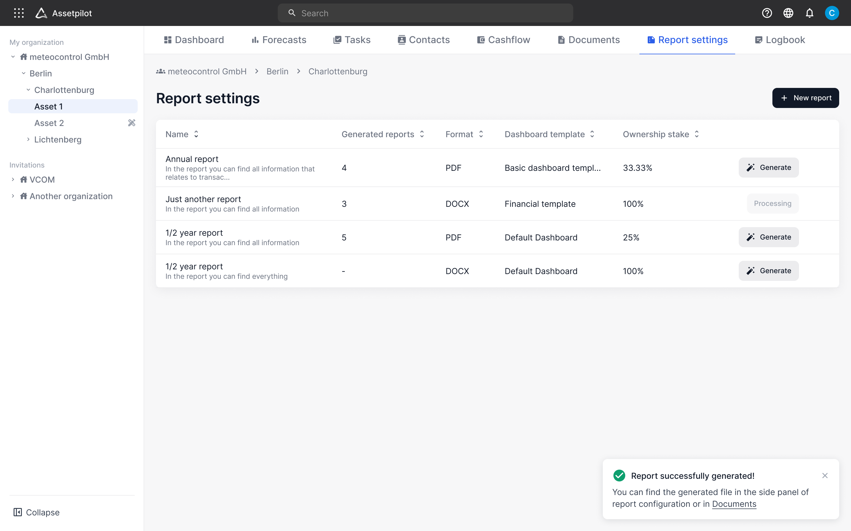
Task: Open the language globe icon
Action: tap(788, 13)
